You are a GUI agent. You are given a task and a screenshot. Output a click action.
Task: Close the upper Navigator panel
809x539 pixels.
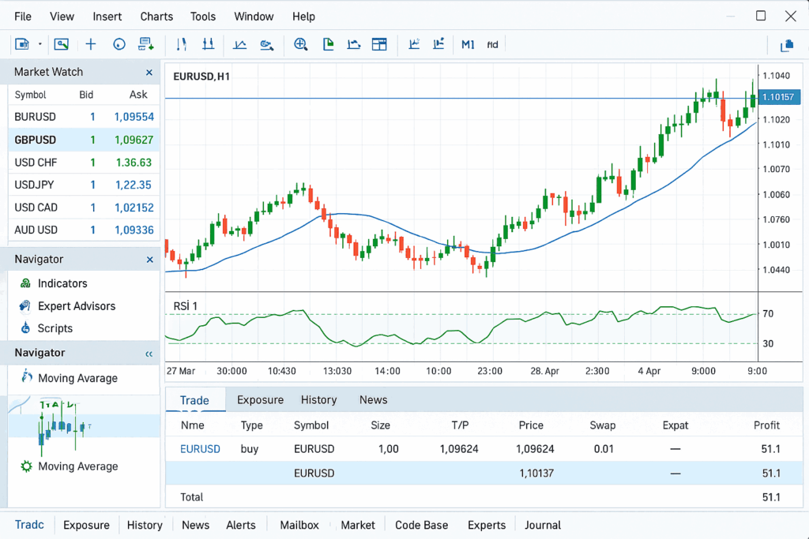point(149,260)
